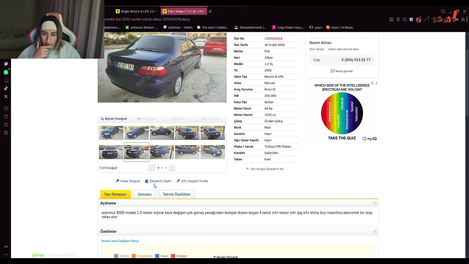Click the TAKE THE QUIZ ad text
The image size is (469, 264).
342,138
